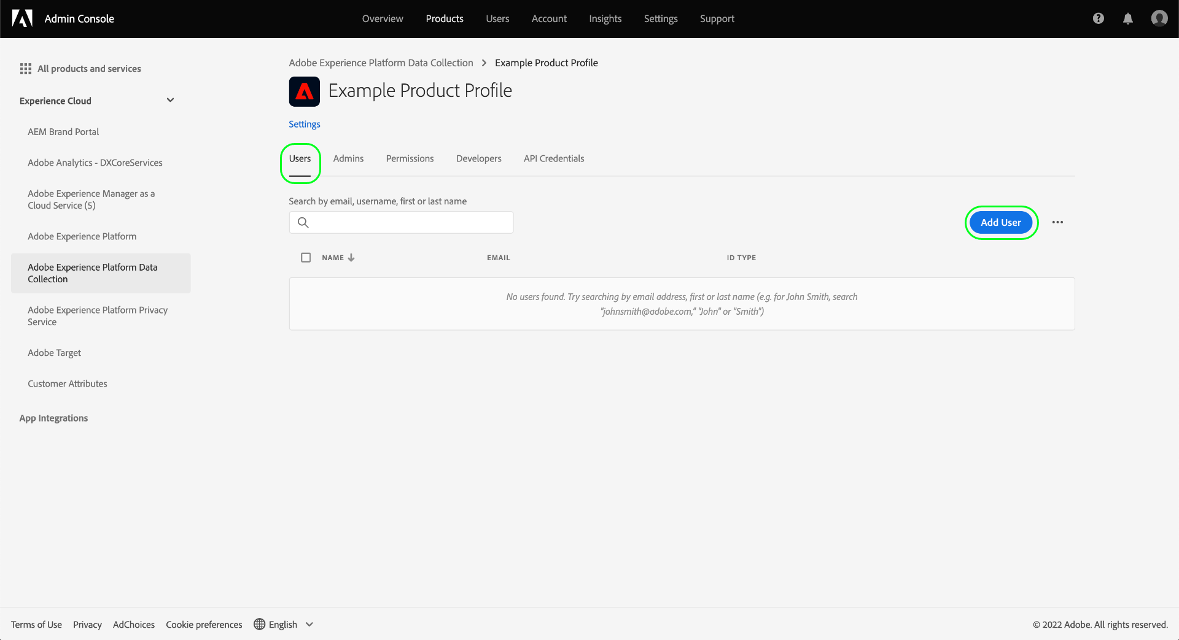
Task: Open the profile Settings link
Action: click(305, 124)
